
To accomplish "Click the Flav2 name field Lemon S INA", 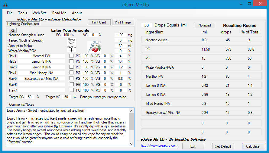I will coord(41,61).
